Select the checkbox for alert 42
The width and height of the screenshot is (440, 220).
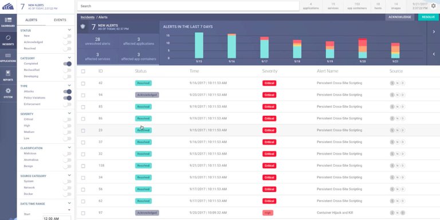point(83,83)
